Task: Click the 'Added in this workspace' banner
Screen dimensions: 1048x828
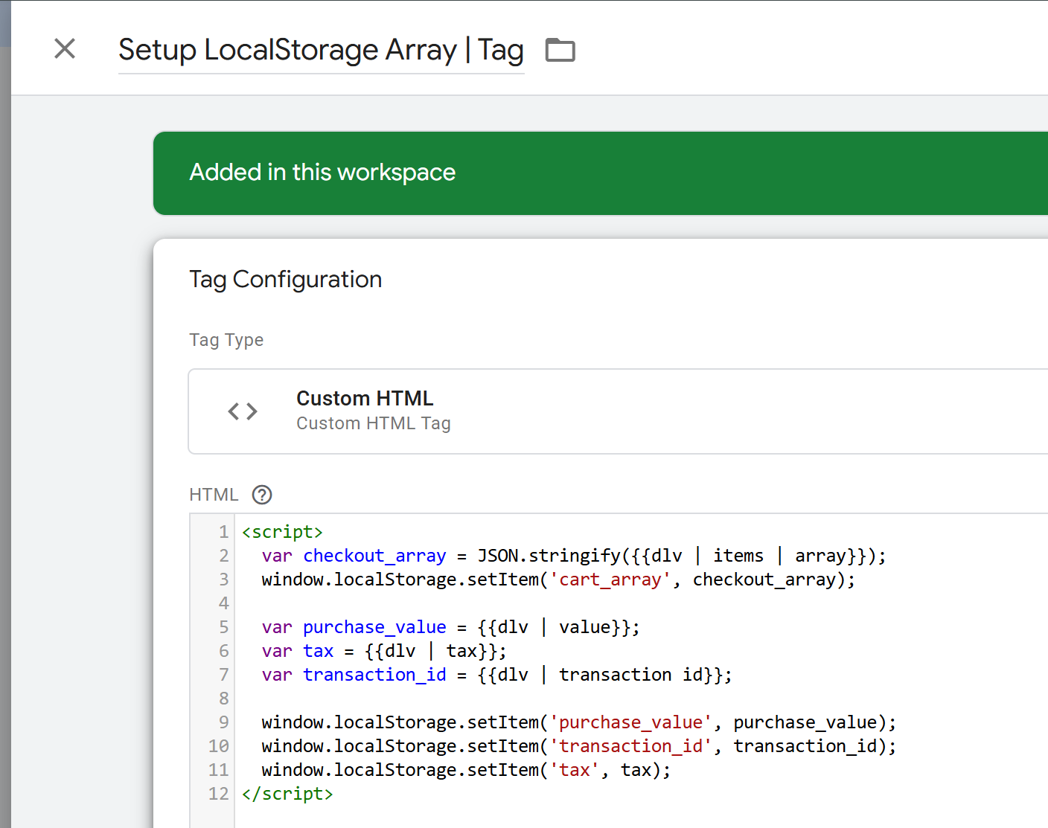Action: [x=322, y=173]
